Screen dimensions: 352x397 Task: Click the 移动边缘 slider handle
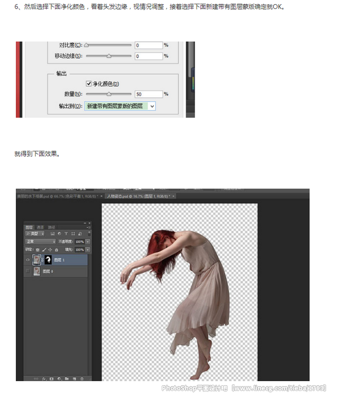pyautogui.click(x=109, y=56)
